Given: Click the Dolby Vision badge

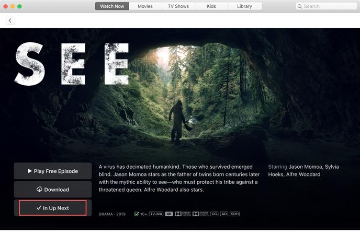Looking at the screenshot, I should point(183,214).
